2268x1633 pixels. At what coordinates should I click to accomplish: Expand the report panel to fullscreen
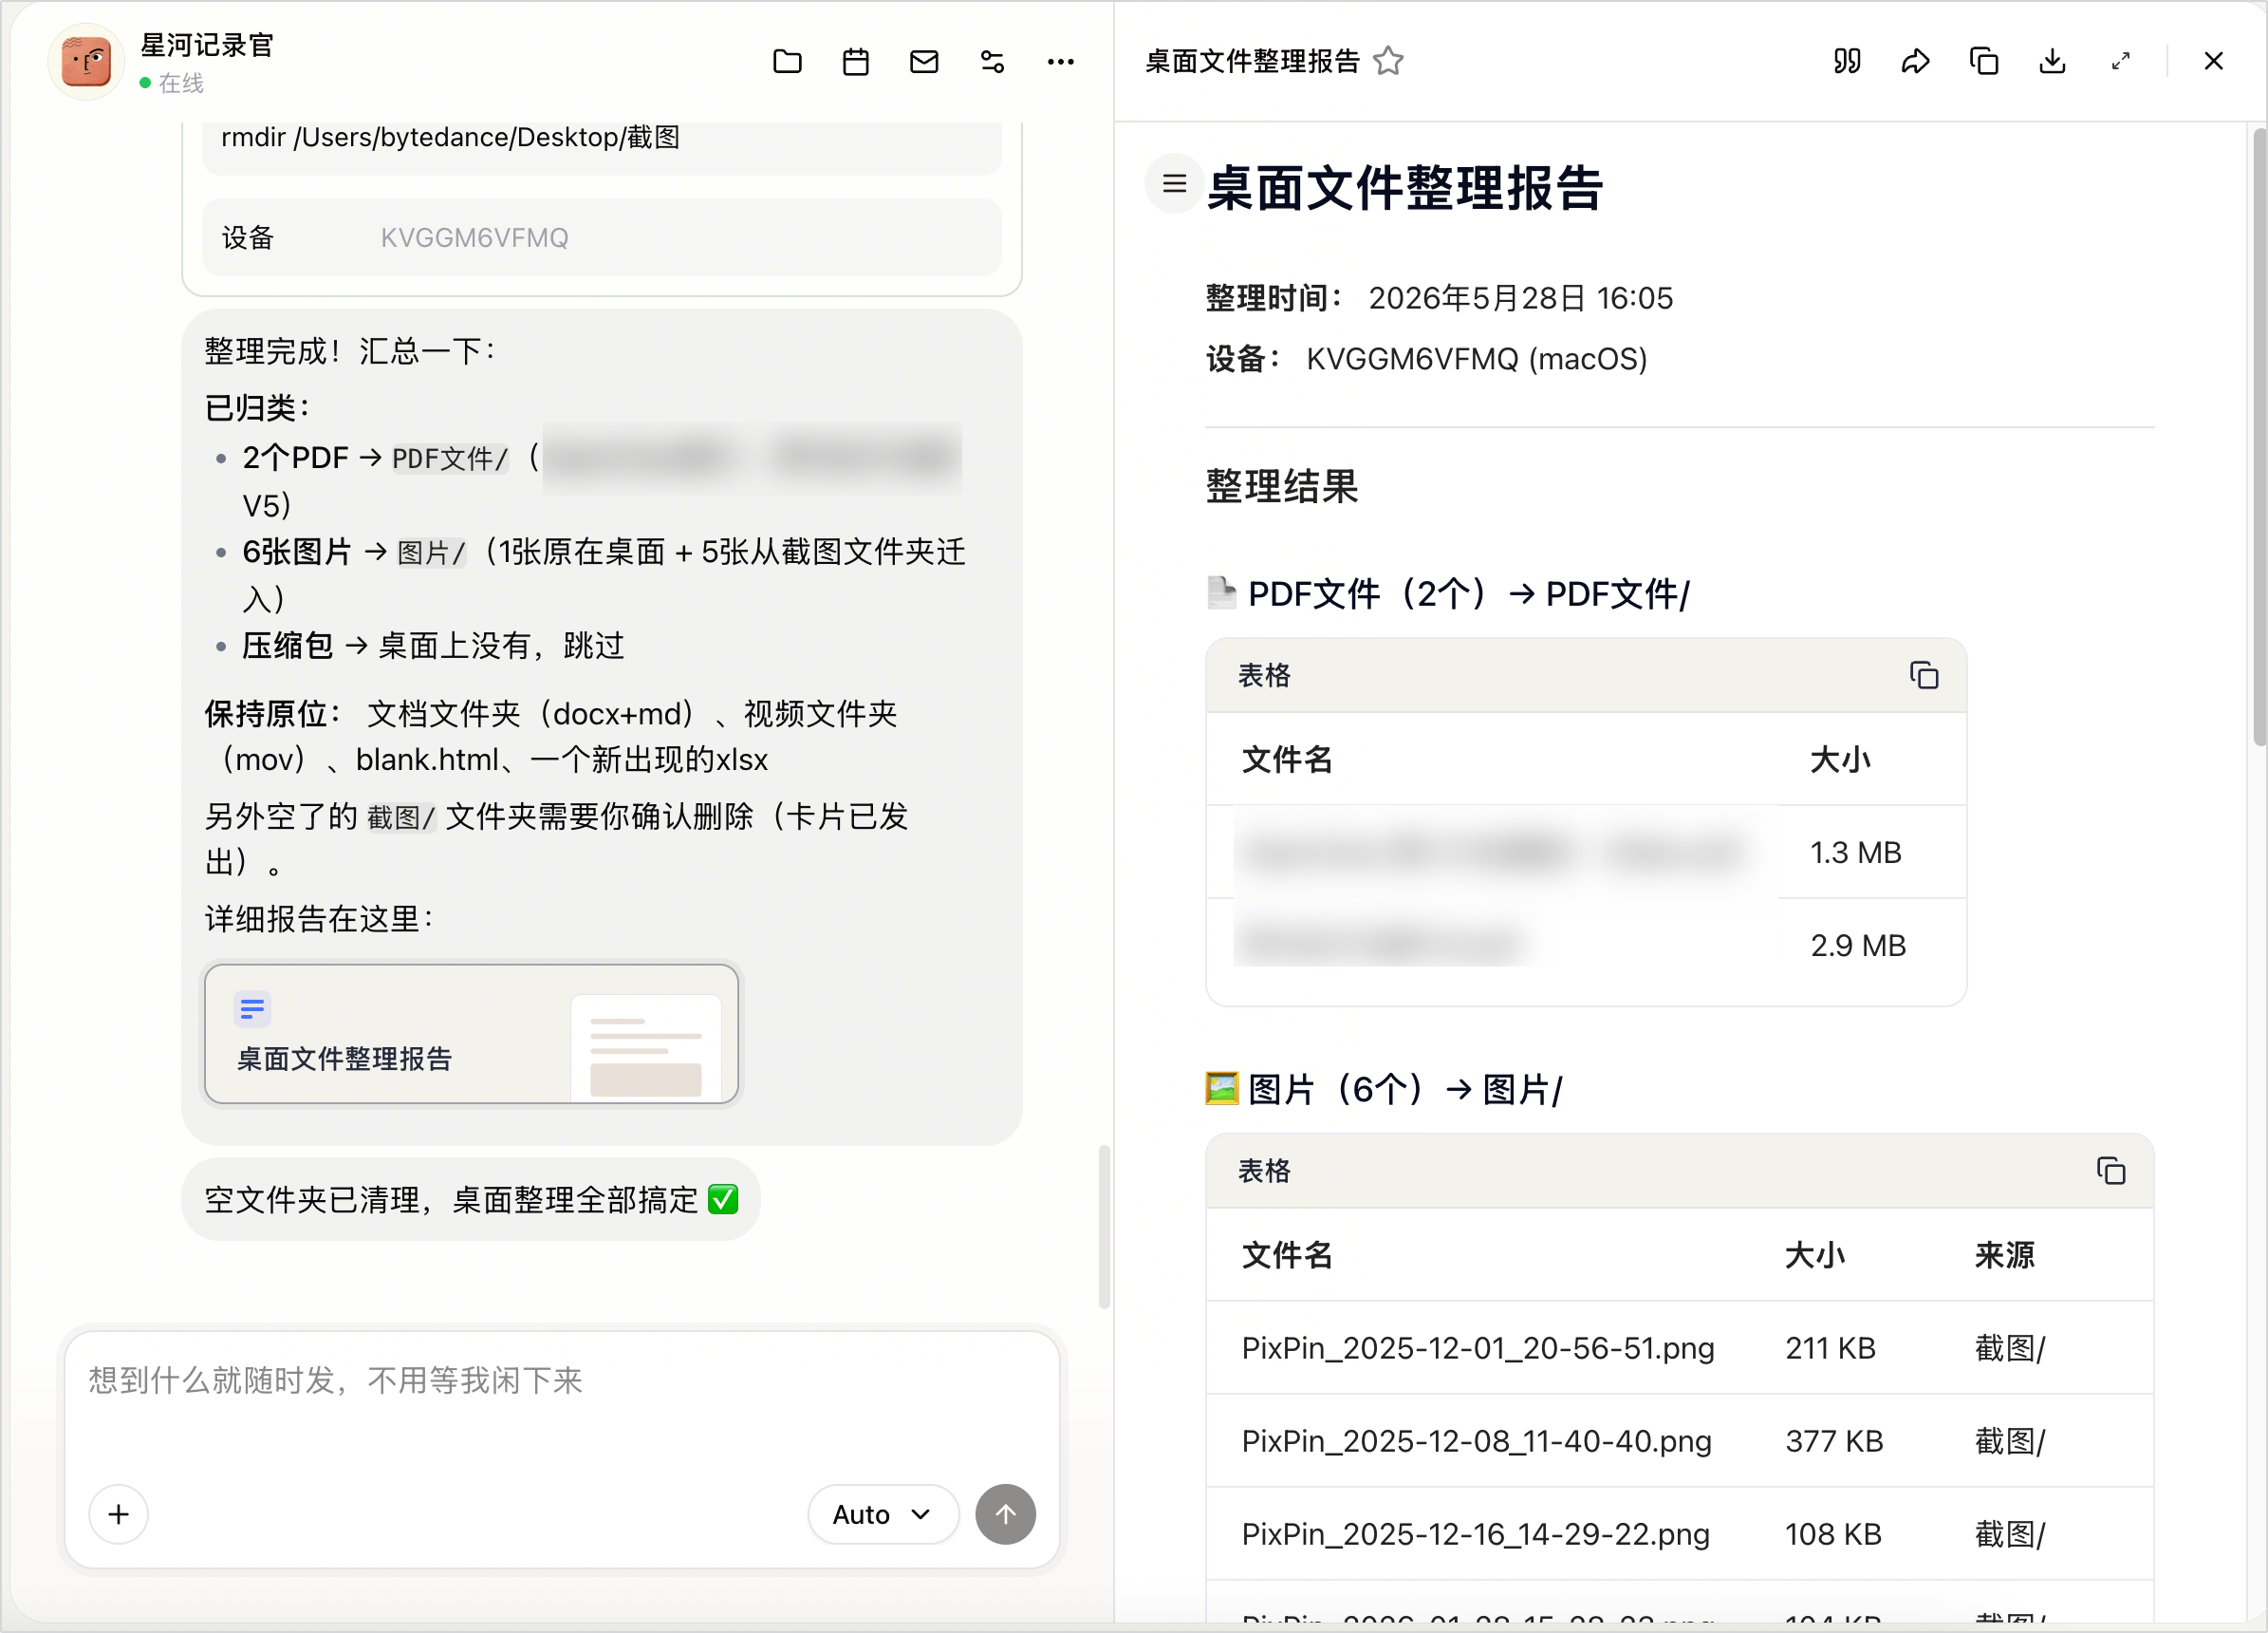click(2120, 61)
